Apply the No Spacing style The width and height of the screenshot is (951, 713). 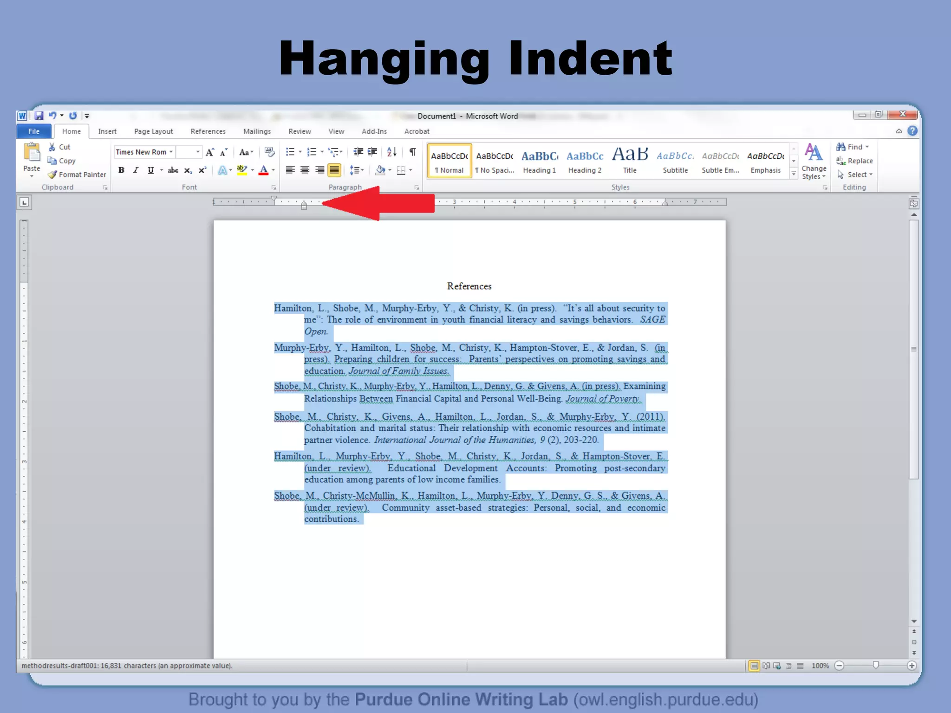[495, 161]
